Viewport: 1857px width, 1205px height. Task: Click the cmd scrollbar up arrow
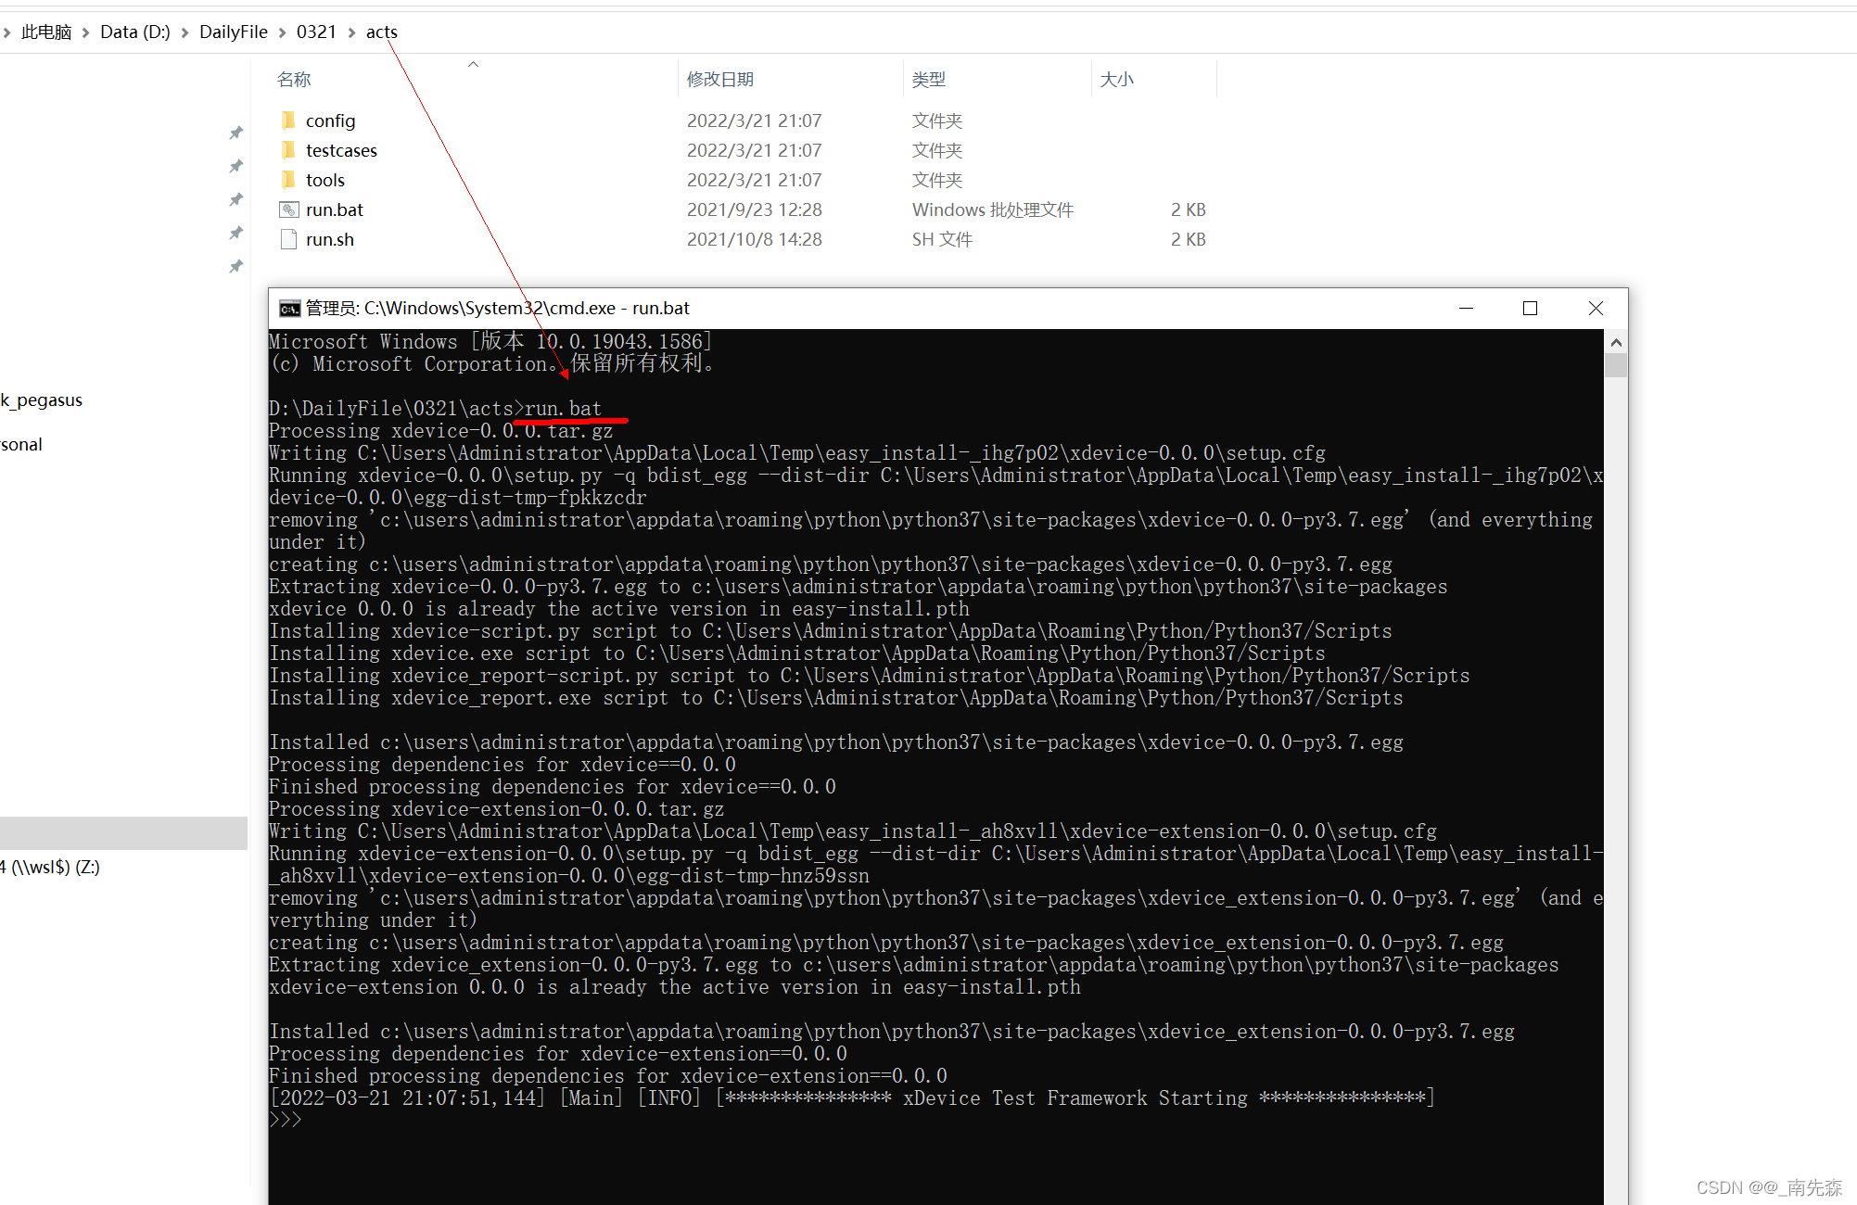coord(1616,342)
